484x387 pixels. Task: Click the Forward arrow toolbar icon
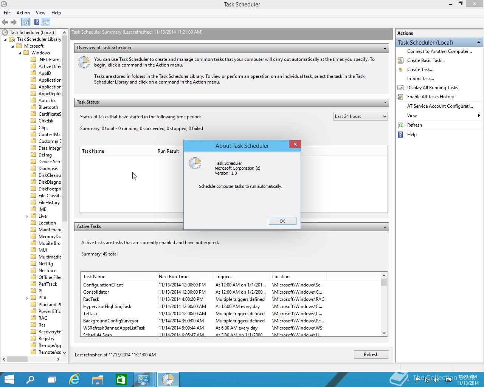point(14,22)
